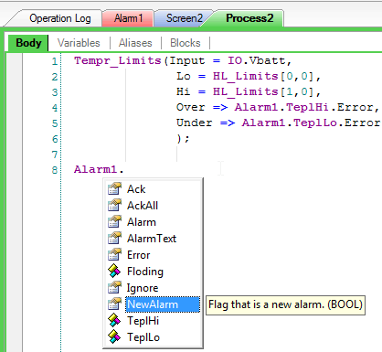The height and width of the screenshot is (352, 382).
Task: Select Ignore in the completion list
Action: click(x=143, y=288)
